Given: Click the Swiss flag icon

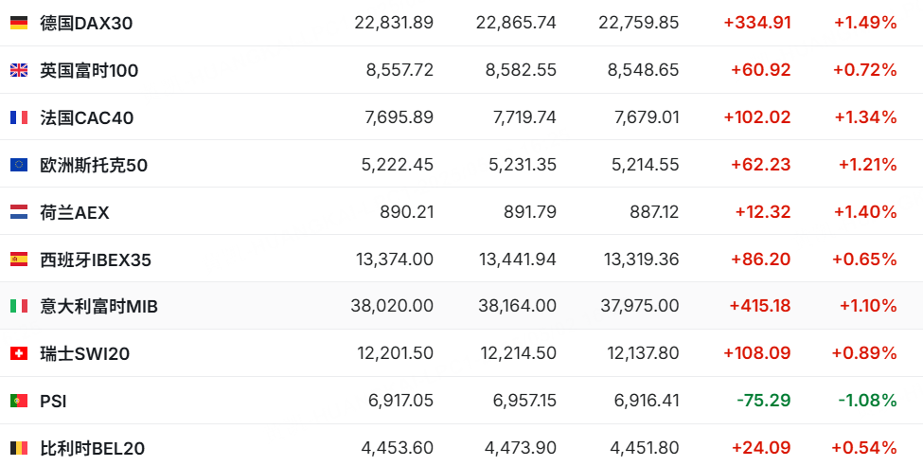Looking at the screenshot, I should point(19,353).
